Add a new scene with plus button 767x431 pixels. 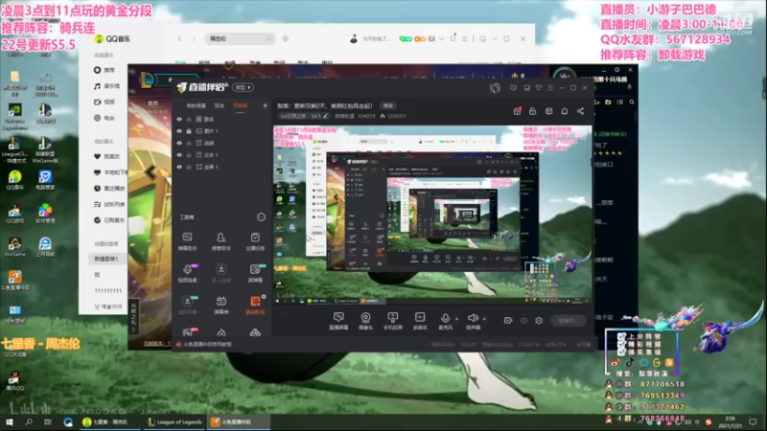click(x=266, y=105)
